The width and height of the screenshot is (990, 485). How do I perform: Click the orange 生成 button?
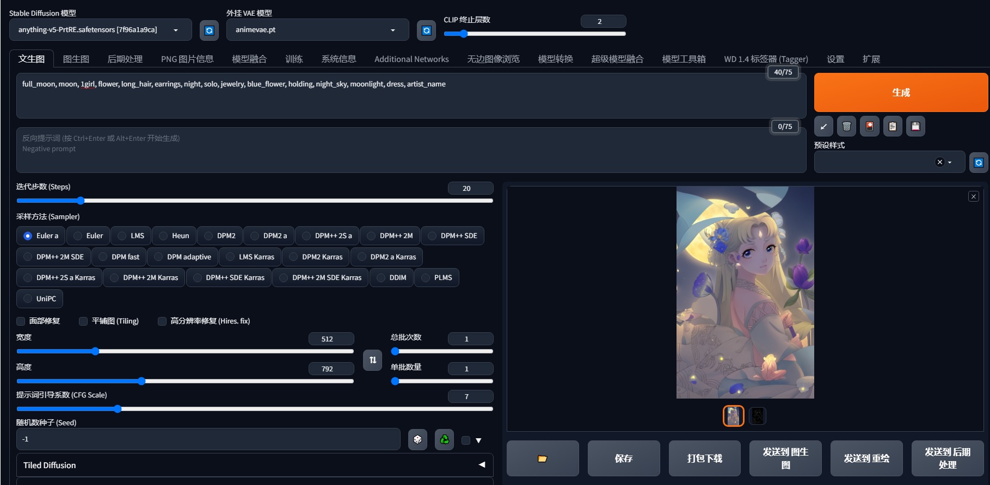click(x=900, y=92)
